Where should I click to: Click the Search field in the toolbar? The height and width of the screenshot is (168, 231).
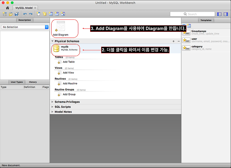192,14
